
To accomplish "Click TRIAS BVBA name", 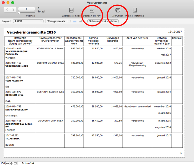I will point(13,139).
